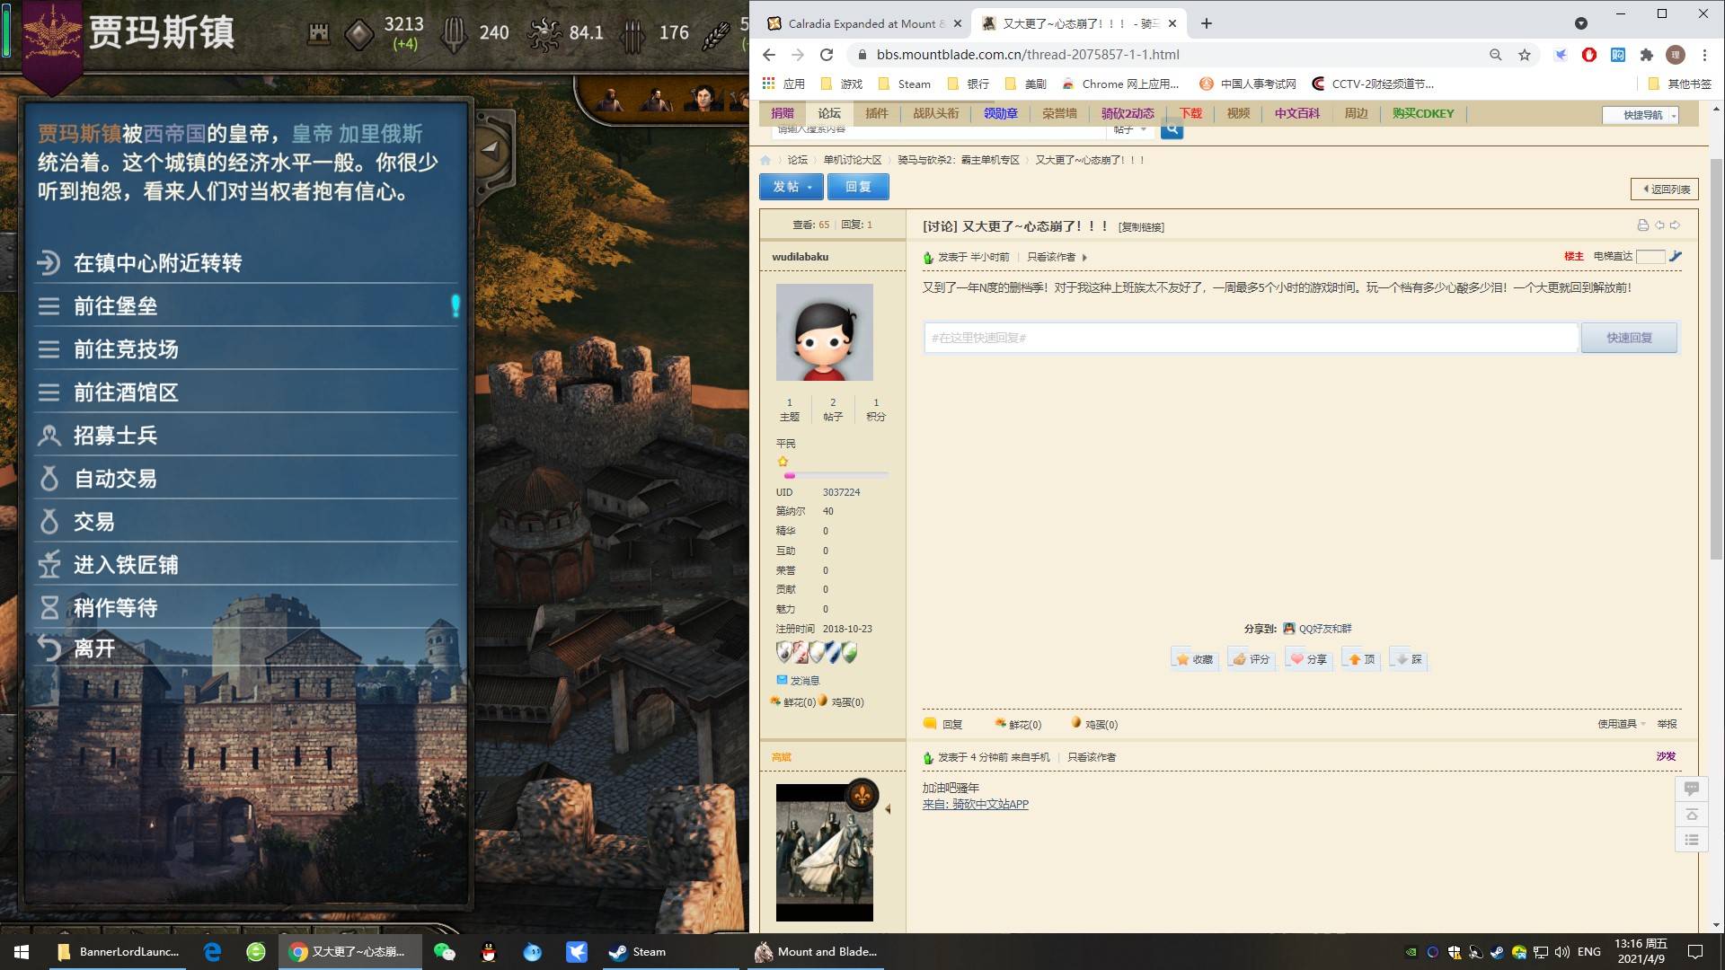Bookmark this page with the star icon
This screenshot has width=1725, height=970.
pyautogui.click(x=1525, y=55)
